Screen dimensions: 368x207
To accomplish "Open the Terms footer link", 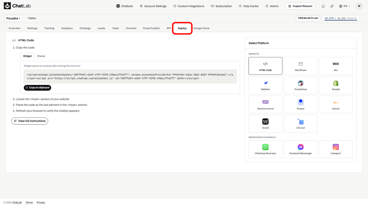I will 29,202.
